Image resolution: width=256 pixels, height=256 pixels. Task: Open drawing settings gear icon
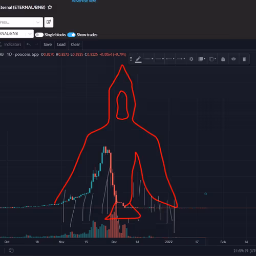click(191, 59)
